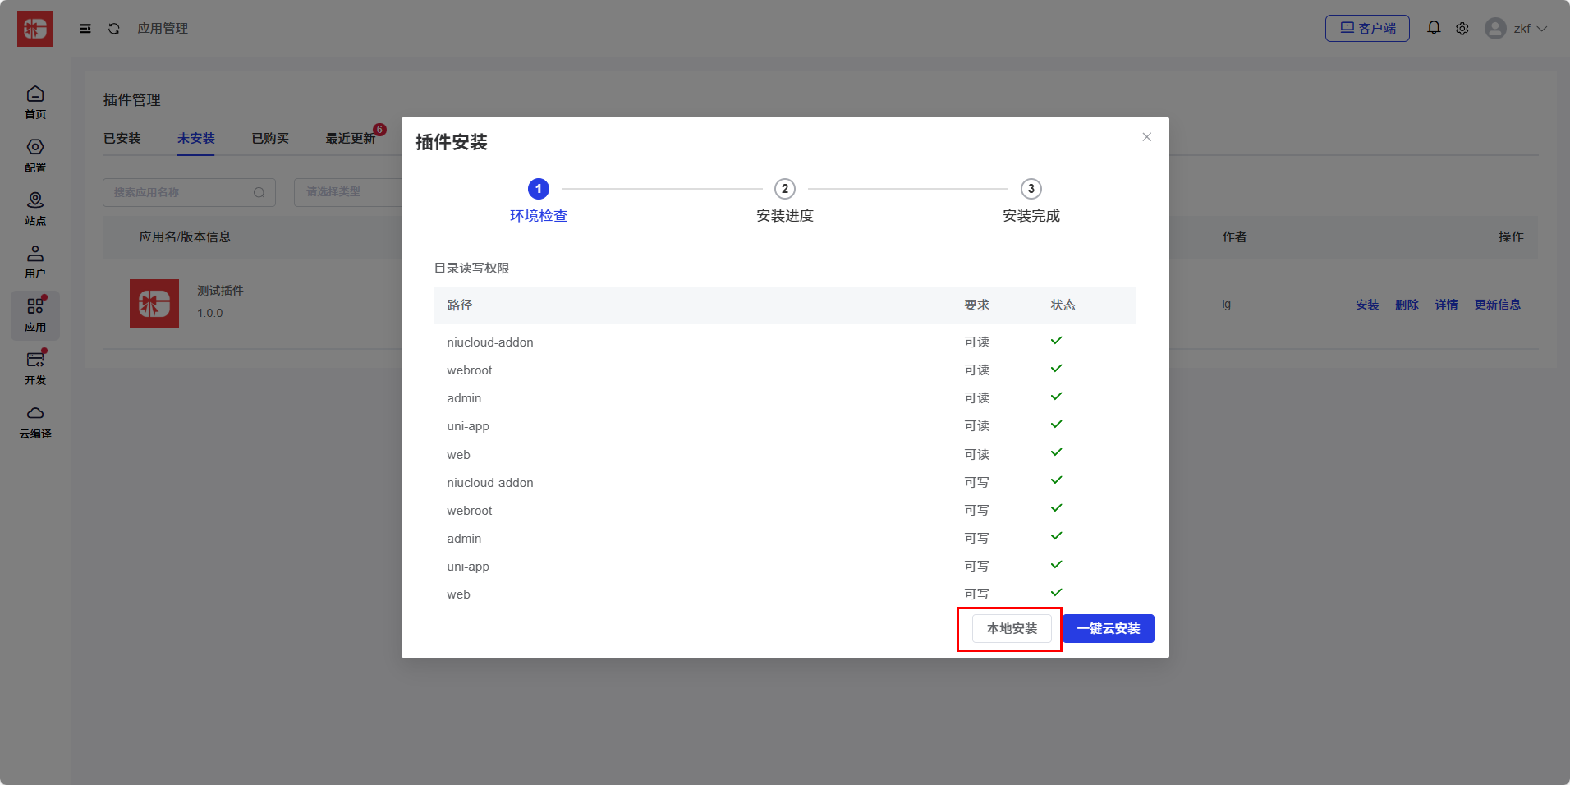This screenshot has height=785, width=1570.
Task: Click step 3 安装完成 in the wizard
Action: click(1031, 201)
